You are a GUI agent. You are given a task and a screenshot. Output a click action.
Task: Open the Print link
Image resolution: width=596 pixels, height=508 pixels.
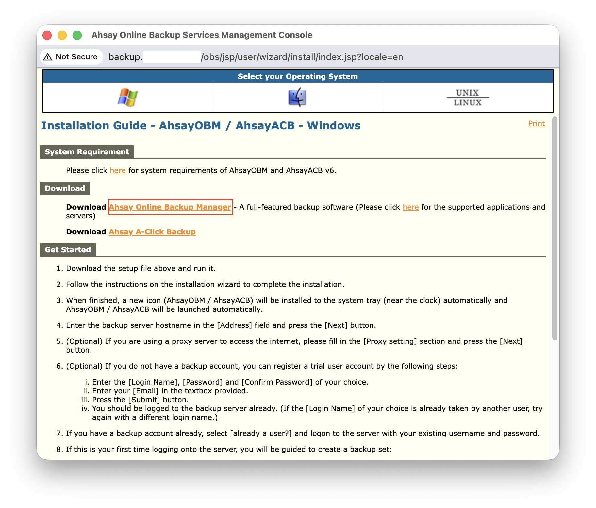point(536,123)
